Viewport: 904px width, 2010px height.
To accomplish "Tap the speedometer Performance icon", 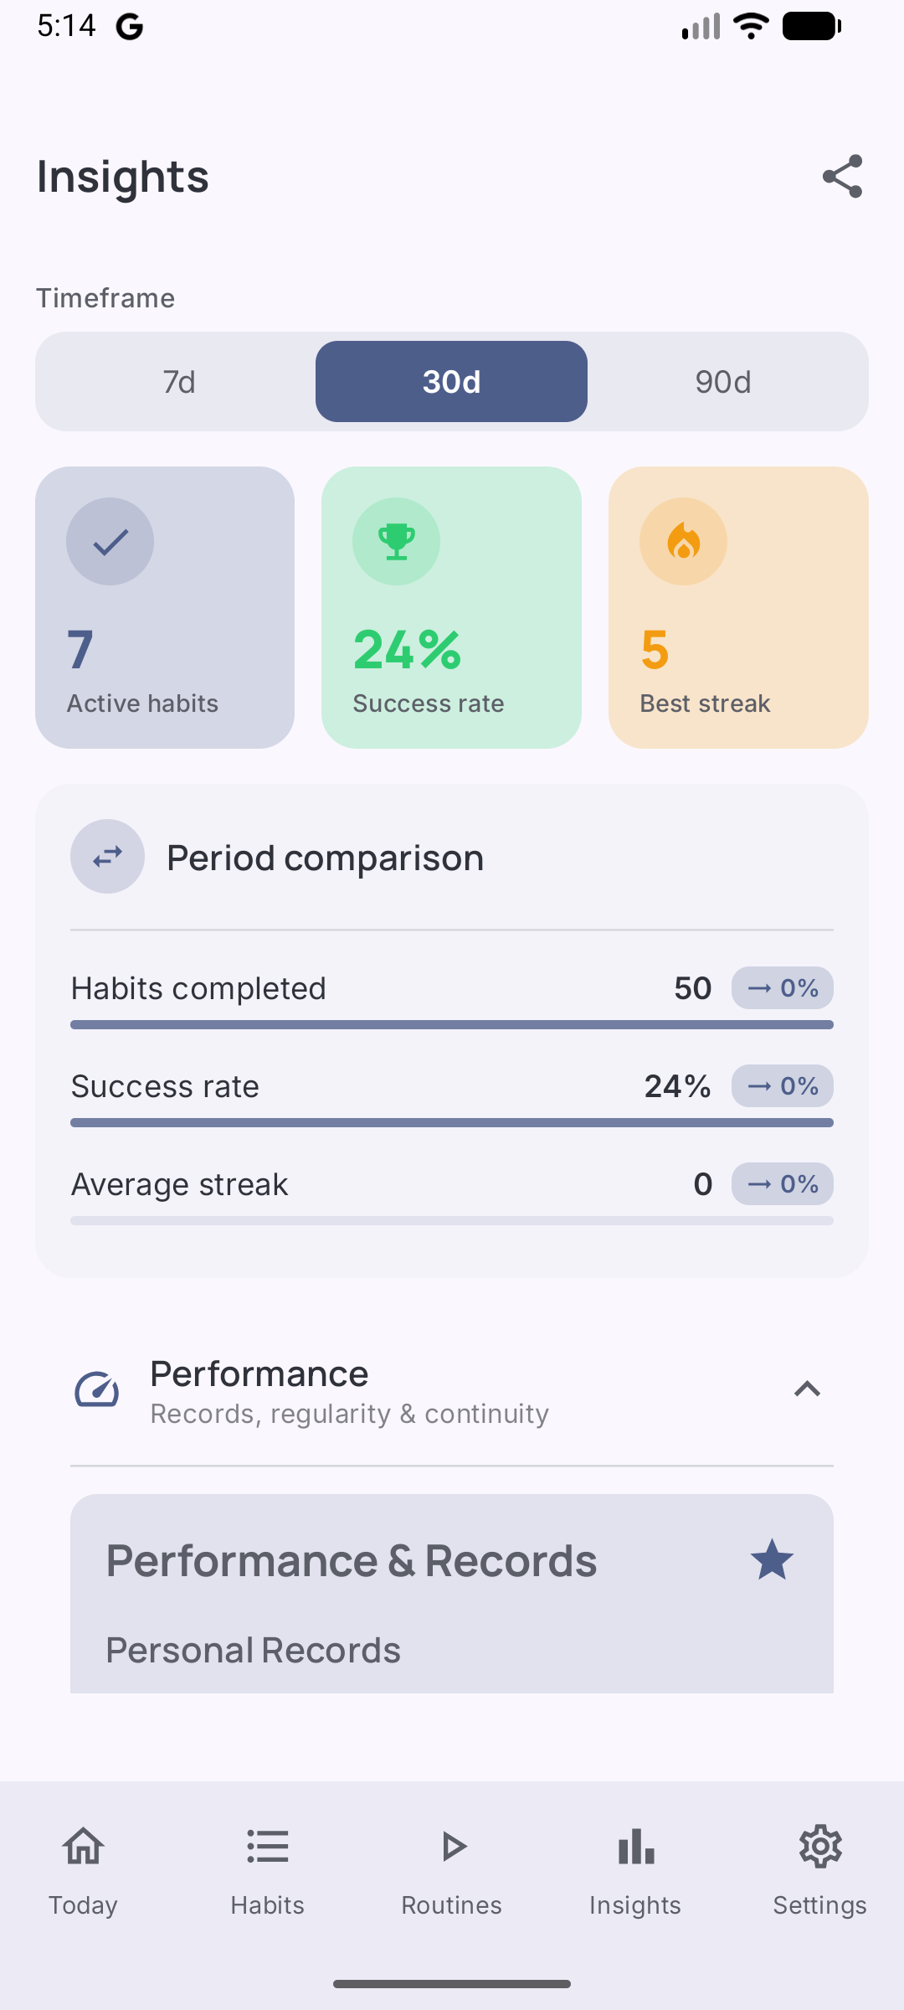I will pyautogui.click(x=97, y=1390).
